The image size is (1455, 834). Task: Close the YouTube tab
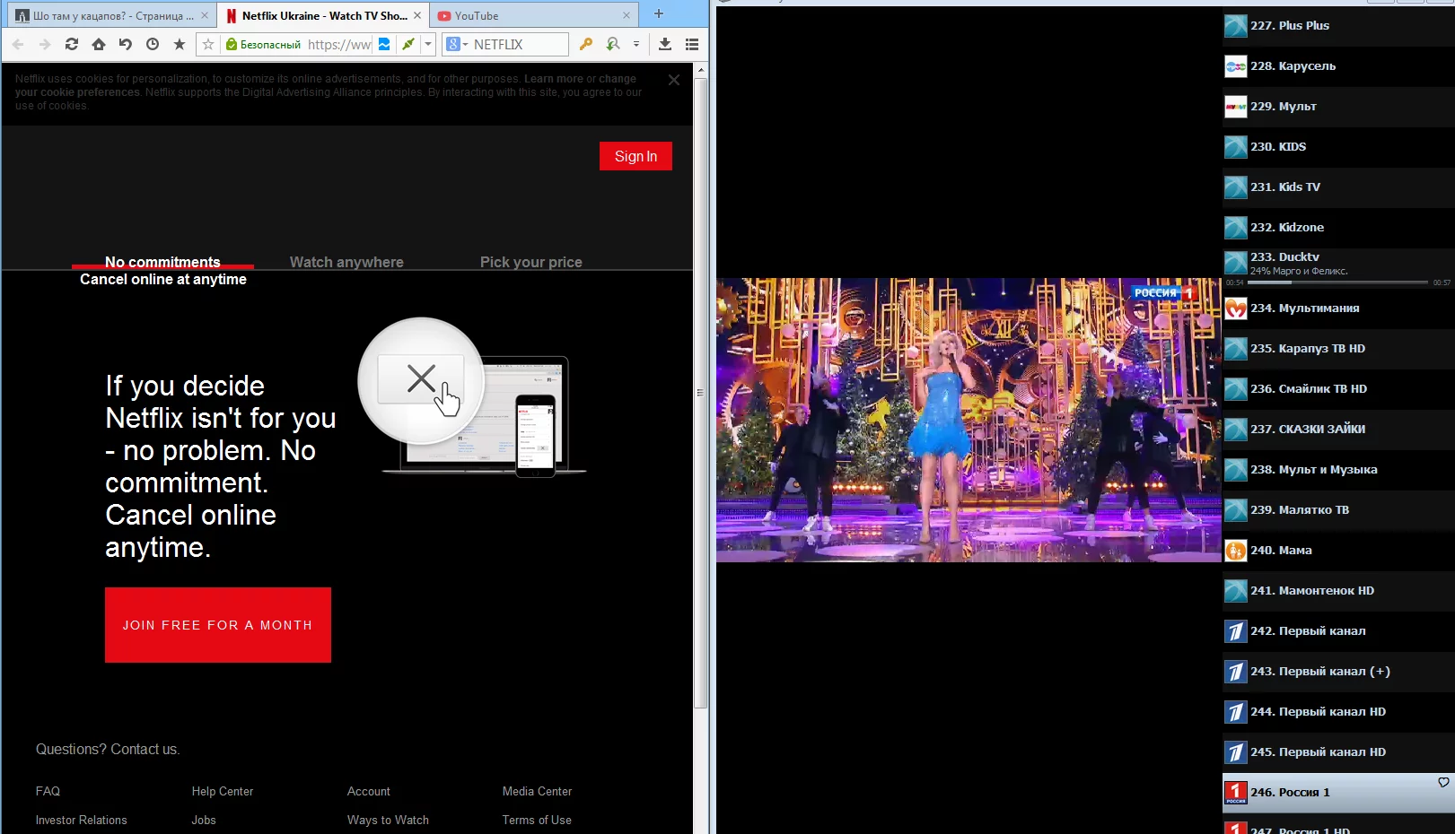(x=627, y=15)
